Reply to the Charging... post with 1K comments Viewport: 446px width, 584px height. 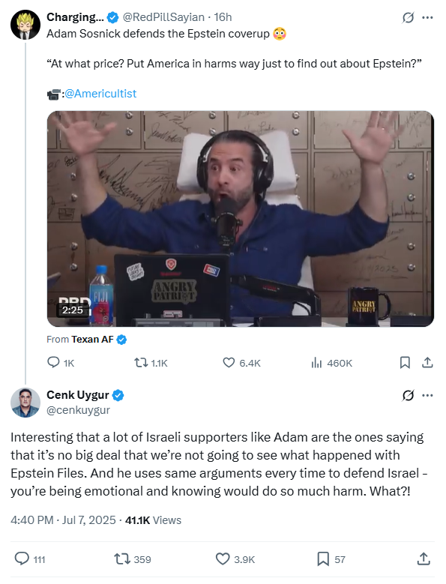click(x=61, y=363)
